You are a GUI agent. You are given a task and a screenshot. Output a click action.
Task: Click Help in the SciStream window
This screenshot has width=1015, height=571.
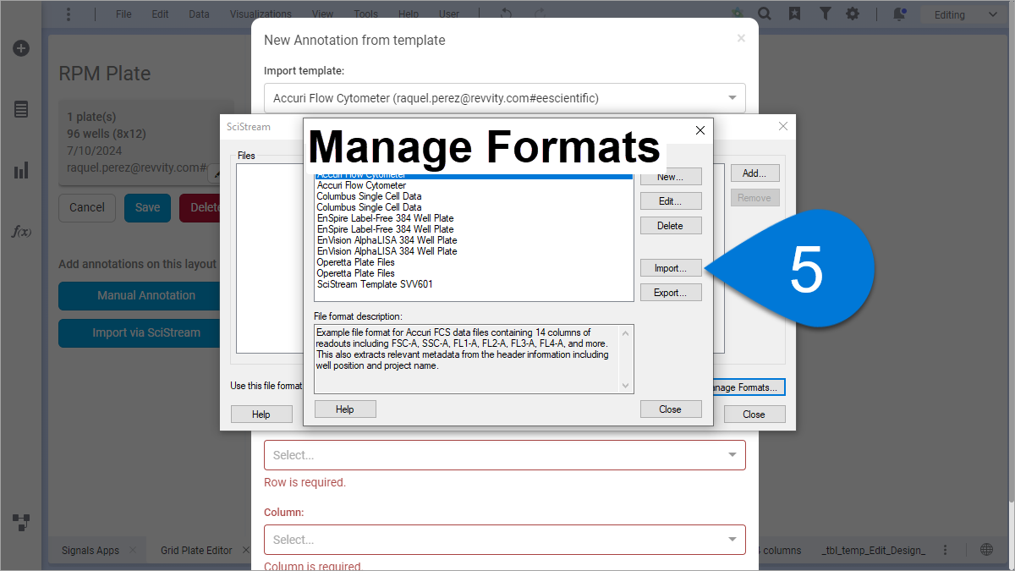coord(261,415)
